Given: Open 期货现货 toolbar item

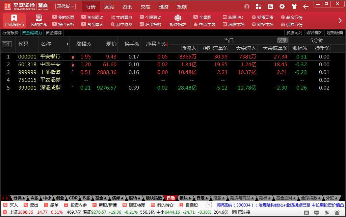Looking at the screenshot, I should (263, 17).
